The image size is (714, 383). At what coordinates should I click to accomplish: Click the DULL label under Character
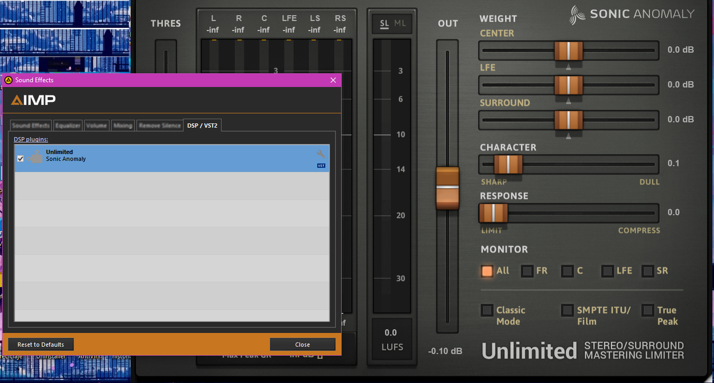(650, 182)
